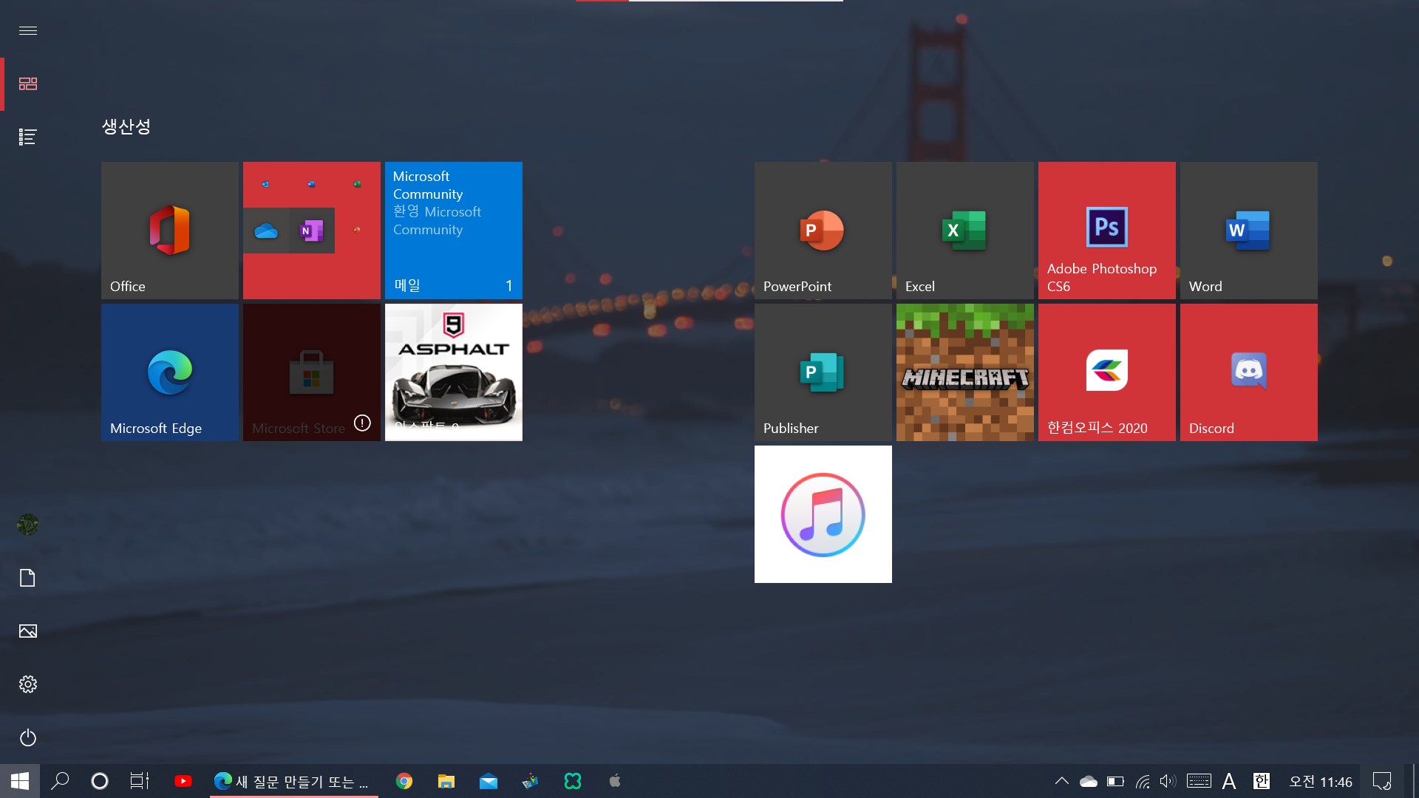Open the touch keyboard tray icon
This screenshot has height=798, width=1419.
point(1199,781)
